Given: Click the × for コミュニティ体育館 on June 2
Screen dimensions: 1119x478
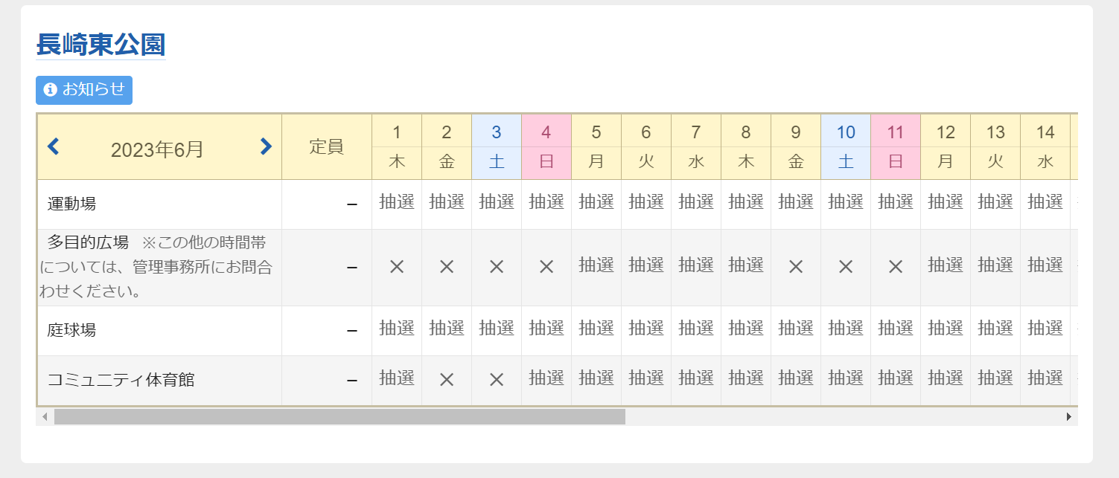Looking at the screenshot, I should point(447,379).
